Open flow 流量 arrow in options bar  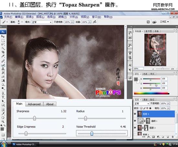tap(90, 22)
